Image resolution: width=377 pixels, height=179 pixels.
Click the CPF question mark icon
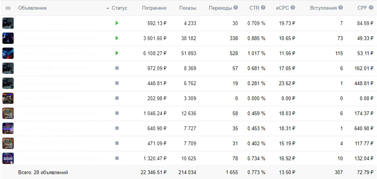(371, 8)
